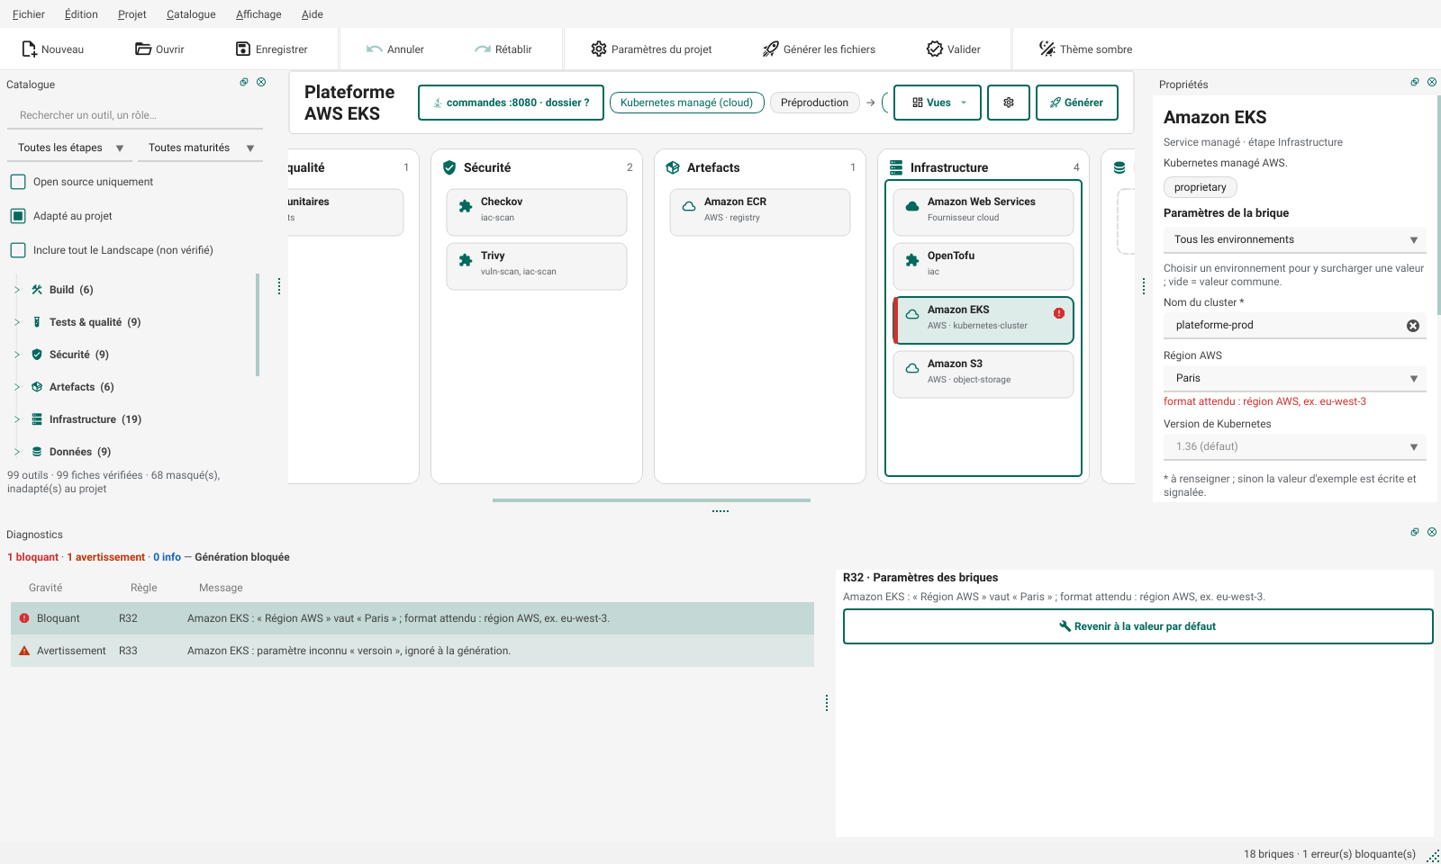Open the Aide menu
Image resolution: width=1441 pixels, height=864 pixels.
(x=313, y=14)
